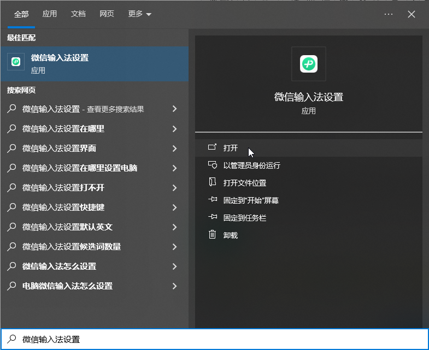429x350 pixels.
Task: Open the 更多 dropdown filter
Action: (140, 14)
